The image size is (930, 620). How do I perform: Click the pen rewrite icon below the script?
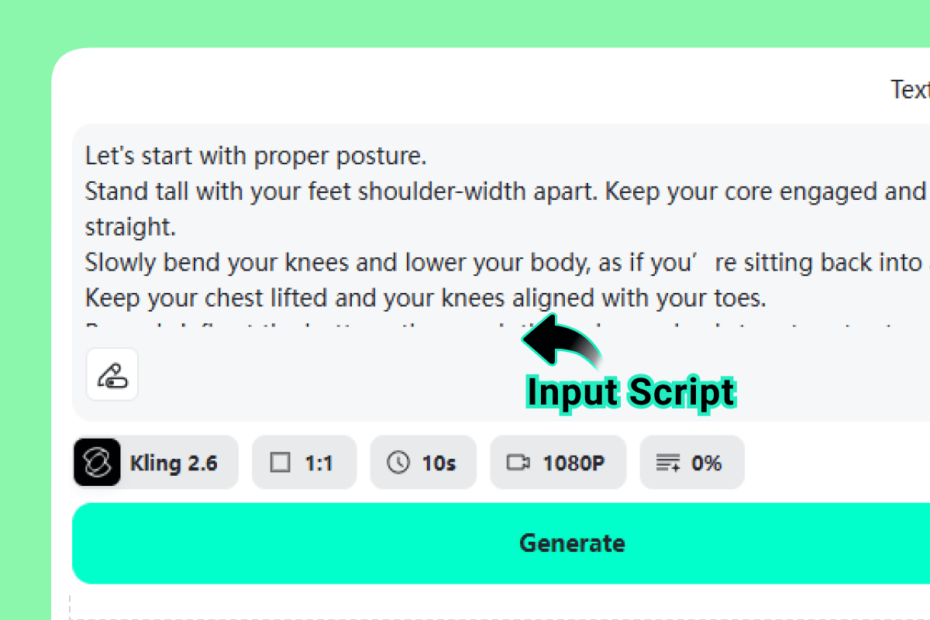112,374
